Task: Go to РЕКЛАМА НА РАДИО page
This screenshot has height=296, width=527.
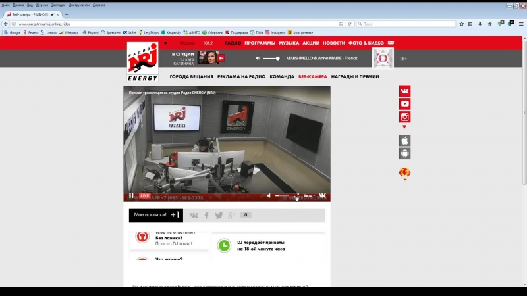Action: (241, 76)
